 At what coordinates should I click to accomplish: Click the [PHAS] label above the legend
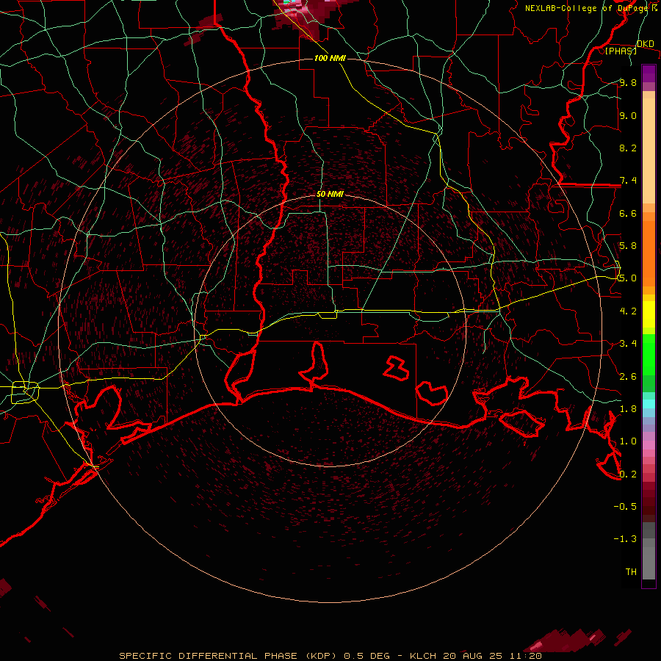(621, 51)
